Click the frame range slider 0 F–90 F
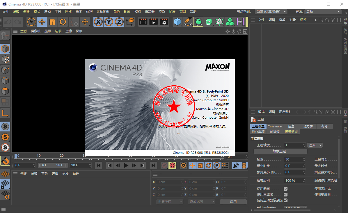Viewport: 348px width, 213px height. (53, 165)
